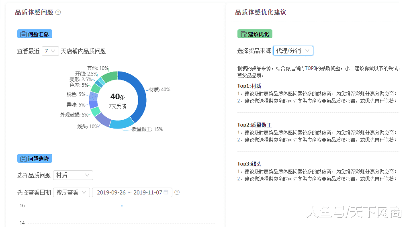Click the trend chart data point at 16
The height and width of the screenshot is (227, 409).
click(x=122, y=206)
